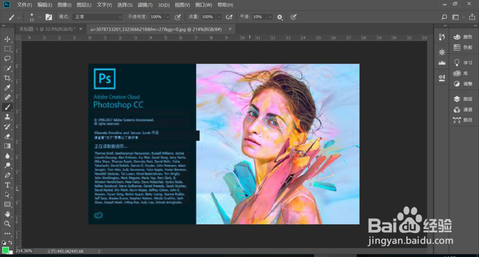The height and width of the screenshot is (257, 479).
Task: Select the Pen tool
Action: [7, 175]
